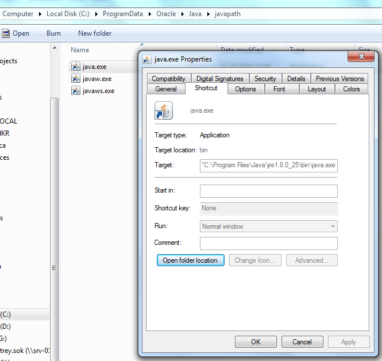The width and height of the screenshot is (382, 361).
Task: Click the navigation pane scrollbar thumb
Action: point(55,229)
